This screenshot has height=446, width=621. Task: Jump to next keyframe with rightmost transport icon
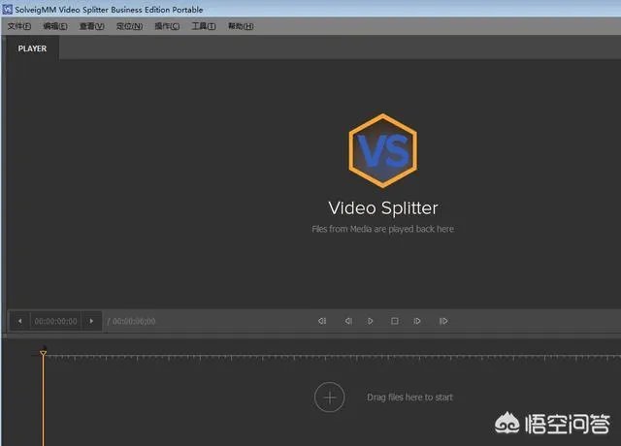pos(443,321)
